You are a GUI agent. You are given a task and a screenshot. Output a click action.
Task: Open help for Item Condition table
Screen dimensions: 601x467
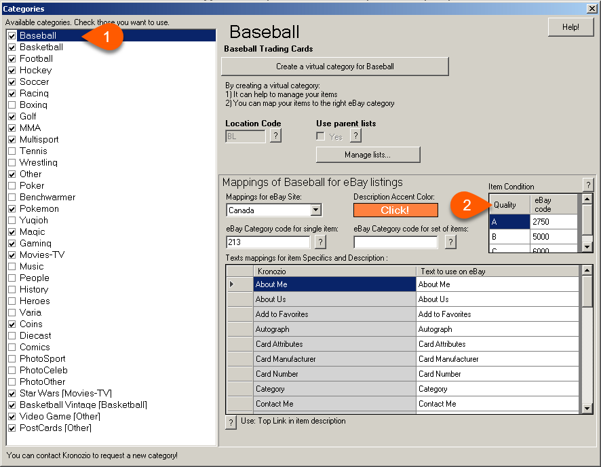(x=588, y=185)
